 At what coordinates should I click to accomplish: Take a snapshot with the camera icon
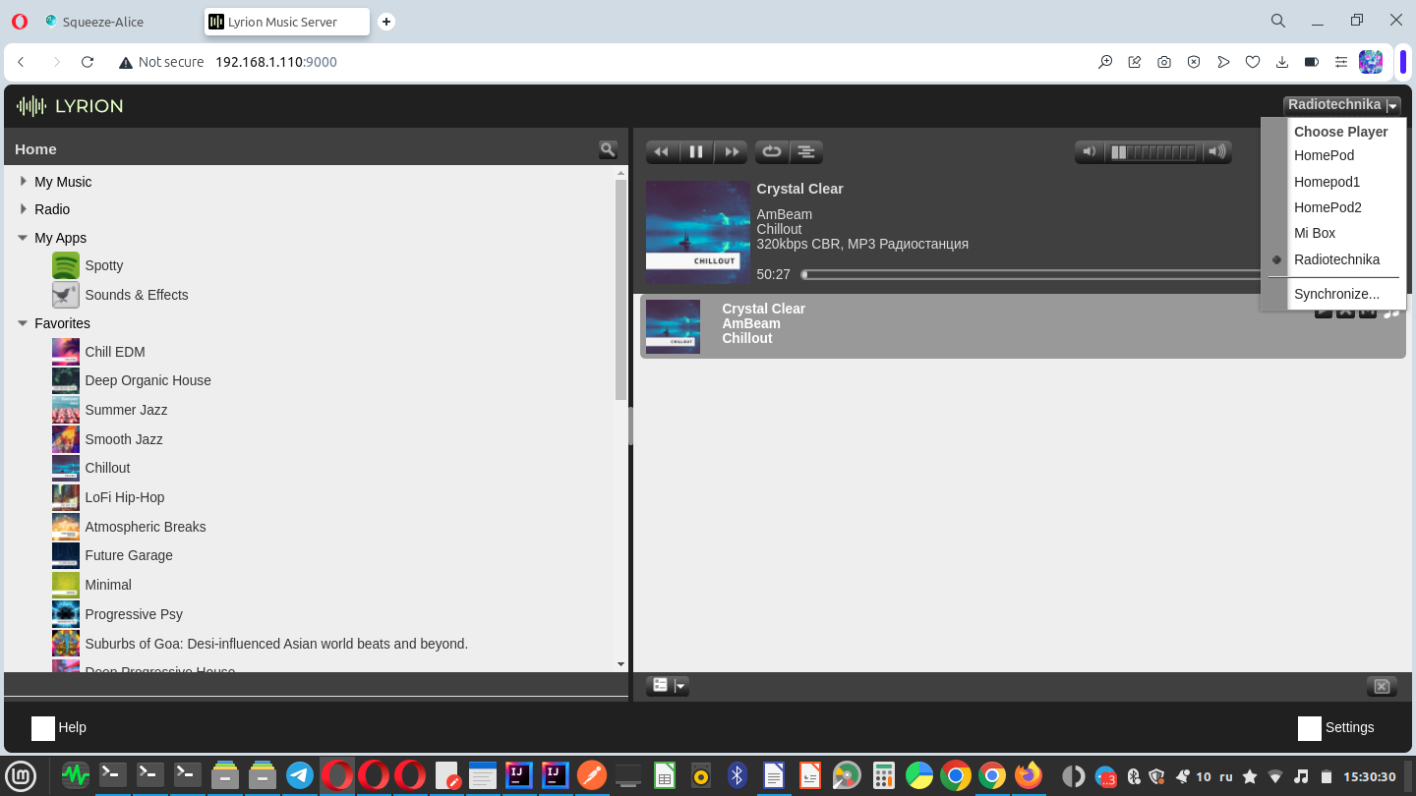[1164, 62]
